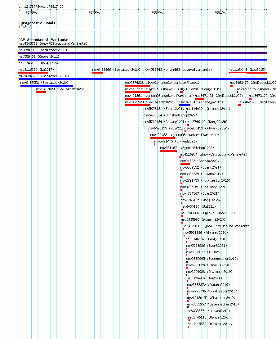
Task: Open nsv6143397 (ByrskaBishop2022) label
Action: point(208,213)
